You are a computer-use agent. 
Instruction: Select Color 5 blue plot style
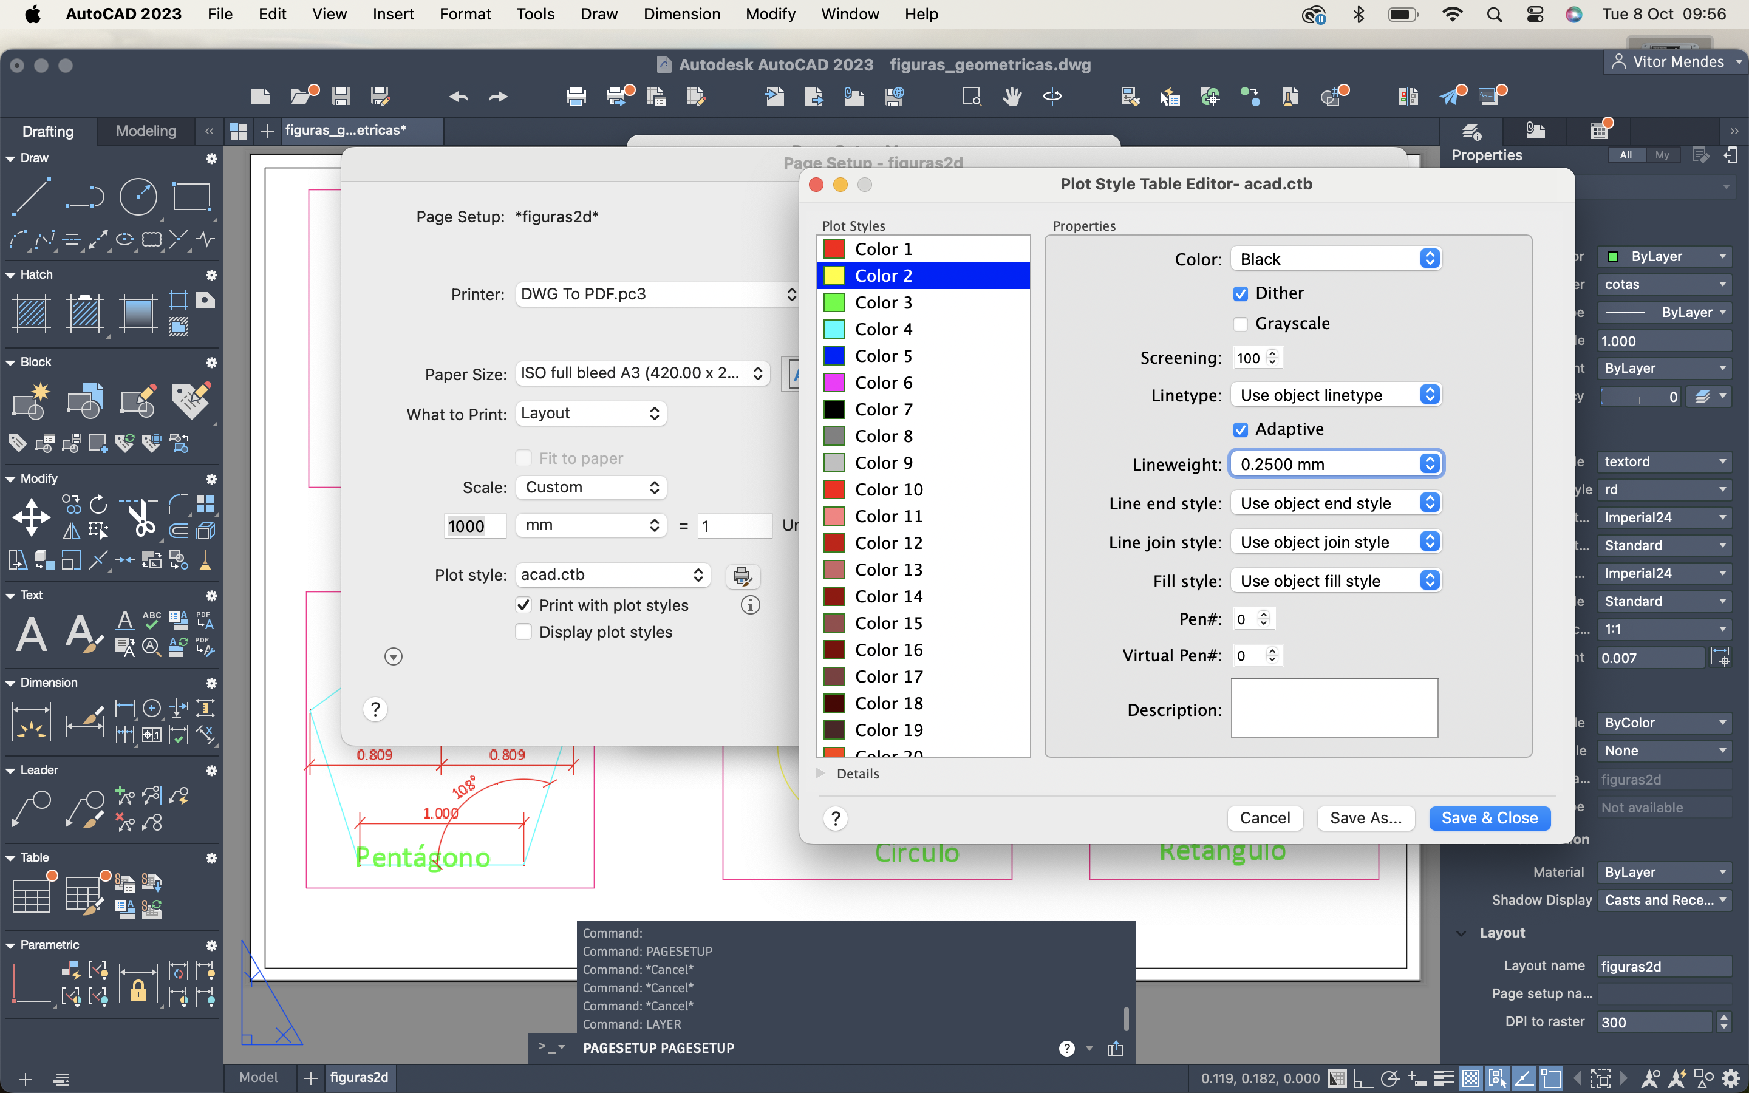click(923, 356)
